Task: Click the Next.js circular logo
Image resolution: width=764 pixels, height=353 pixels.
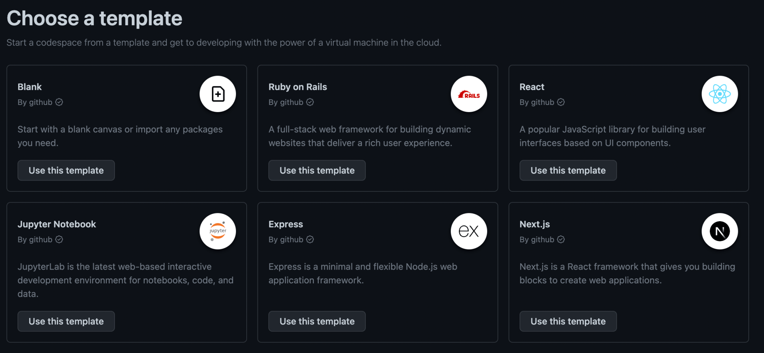Action: click(x=720, y=231)
